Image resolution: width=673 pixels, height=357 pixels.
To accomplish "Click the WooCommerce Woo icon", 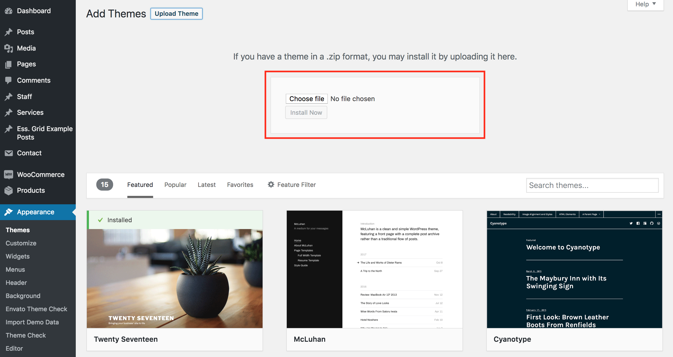I will [8, 174].
